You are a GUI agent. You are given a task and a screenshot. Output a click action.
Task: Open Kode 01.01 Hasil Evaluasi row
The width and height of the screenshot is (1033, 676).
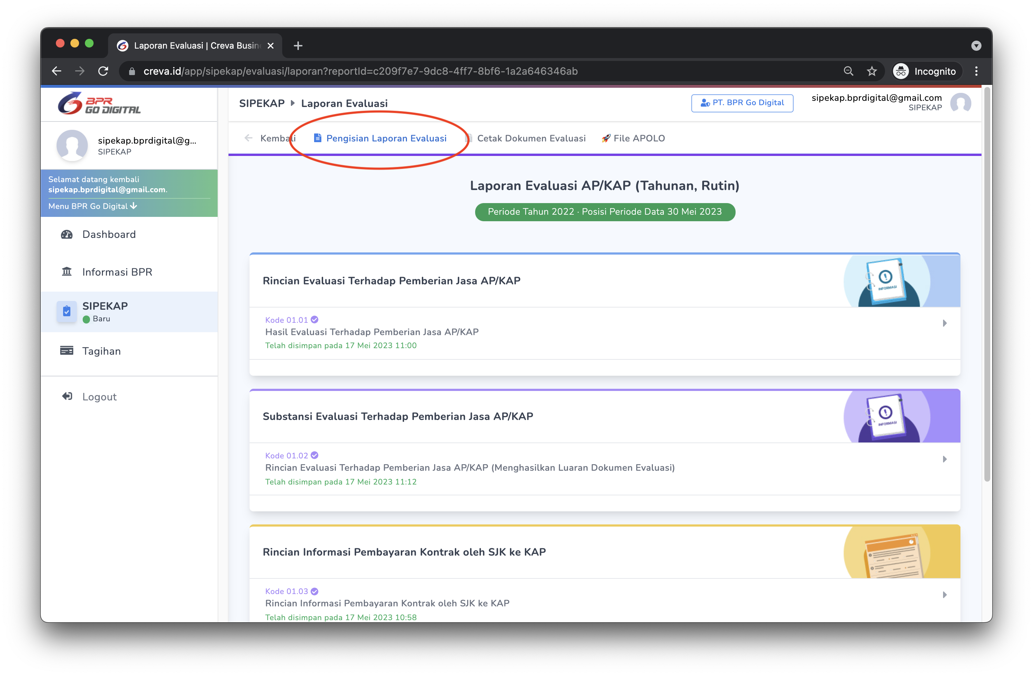click(x=605, y=333)
